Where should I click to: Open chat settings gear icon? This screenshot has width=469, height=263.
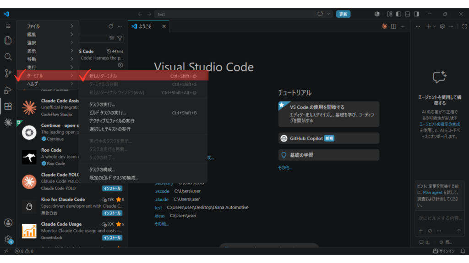click(x=442, y=26)
